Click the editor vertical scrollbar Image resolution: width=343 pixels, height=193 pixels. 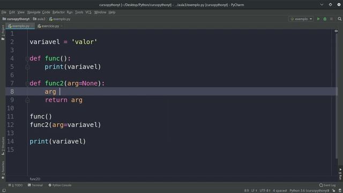coord(337,96)
